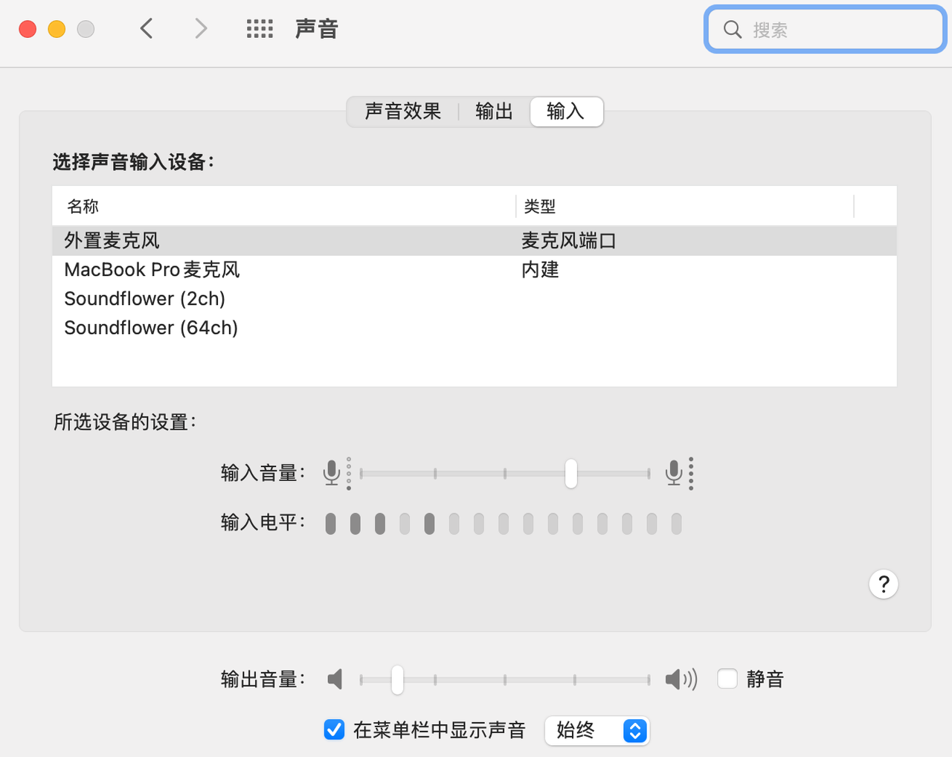Click the quiet speaker icon for output volume
This screenshot has width=952, height=757.
click(x=335, y=679)
